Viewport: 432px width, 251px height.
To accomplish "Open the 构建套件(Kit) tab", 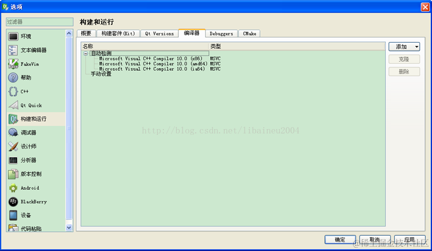I will pos(118,33).
